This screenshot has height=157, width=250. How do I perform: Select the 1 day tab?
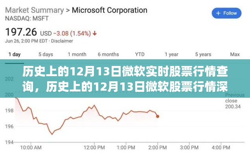point(15,55)
